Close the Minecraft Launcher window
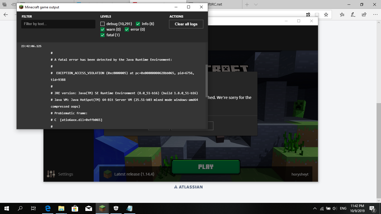Screen dimensions: 381x214 312,21
